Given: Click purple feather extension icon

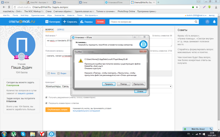Looking at the screenshot, I should coord(204,7).
